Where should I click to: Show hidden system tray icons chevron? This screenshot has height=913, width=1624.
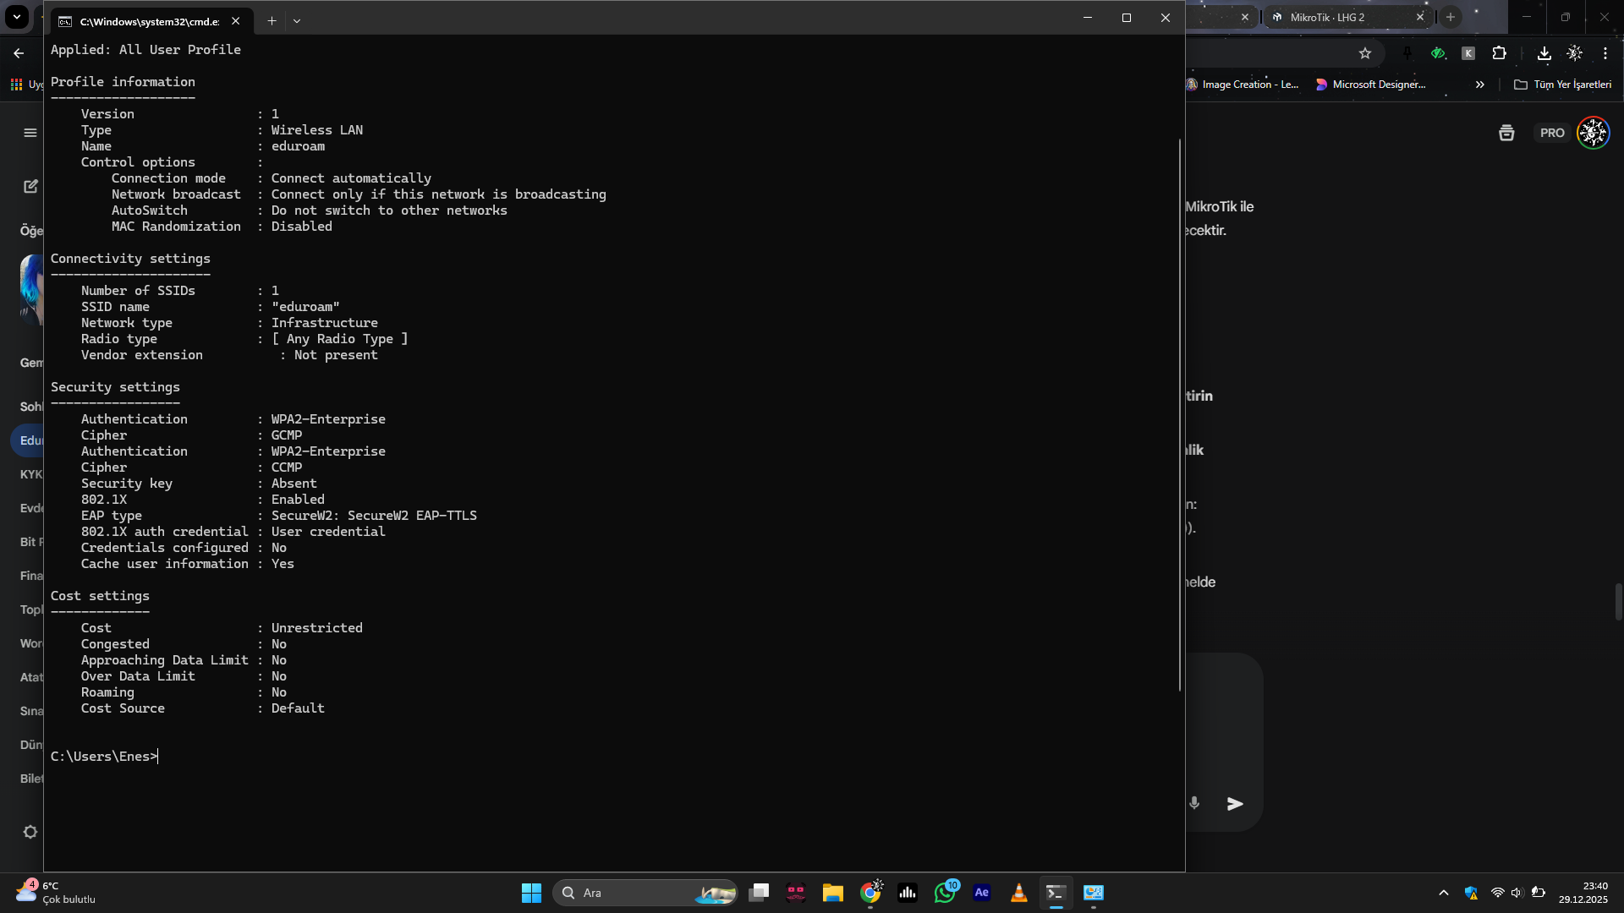pos(1443,893)
